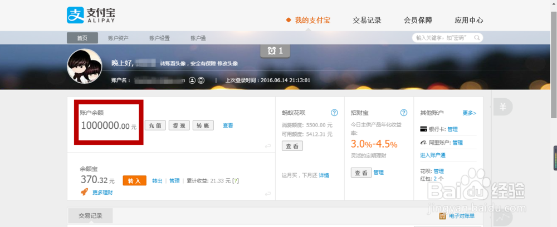Click the yen sidebar icon
Image resolution: width=557 pixels, height=227 pixels.
click(x=502, y=107)
